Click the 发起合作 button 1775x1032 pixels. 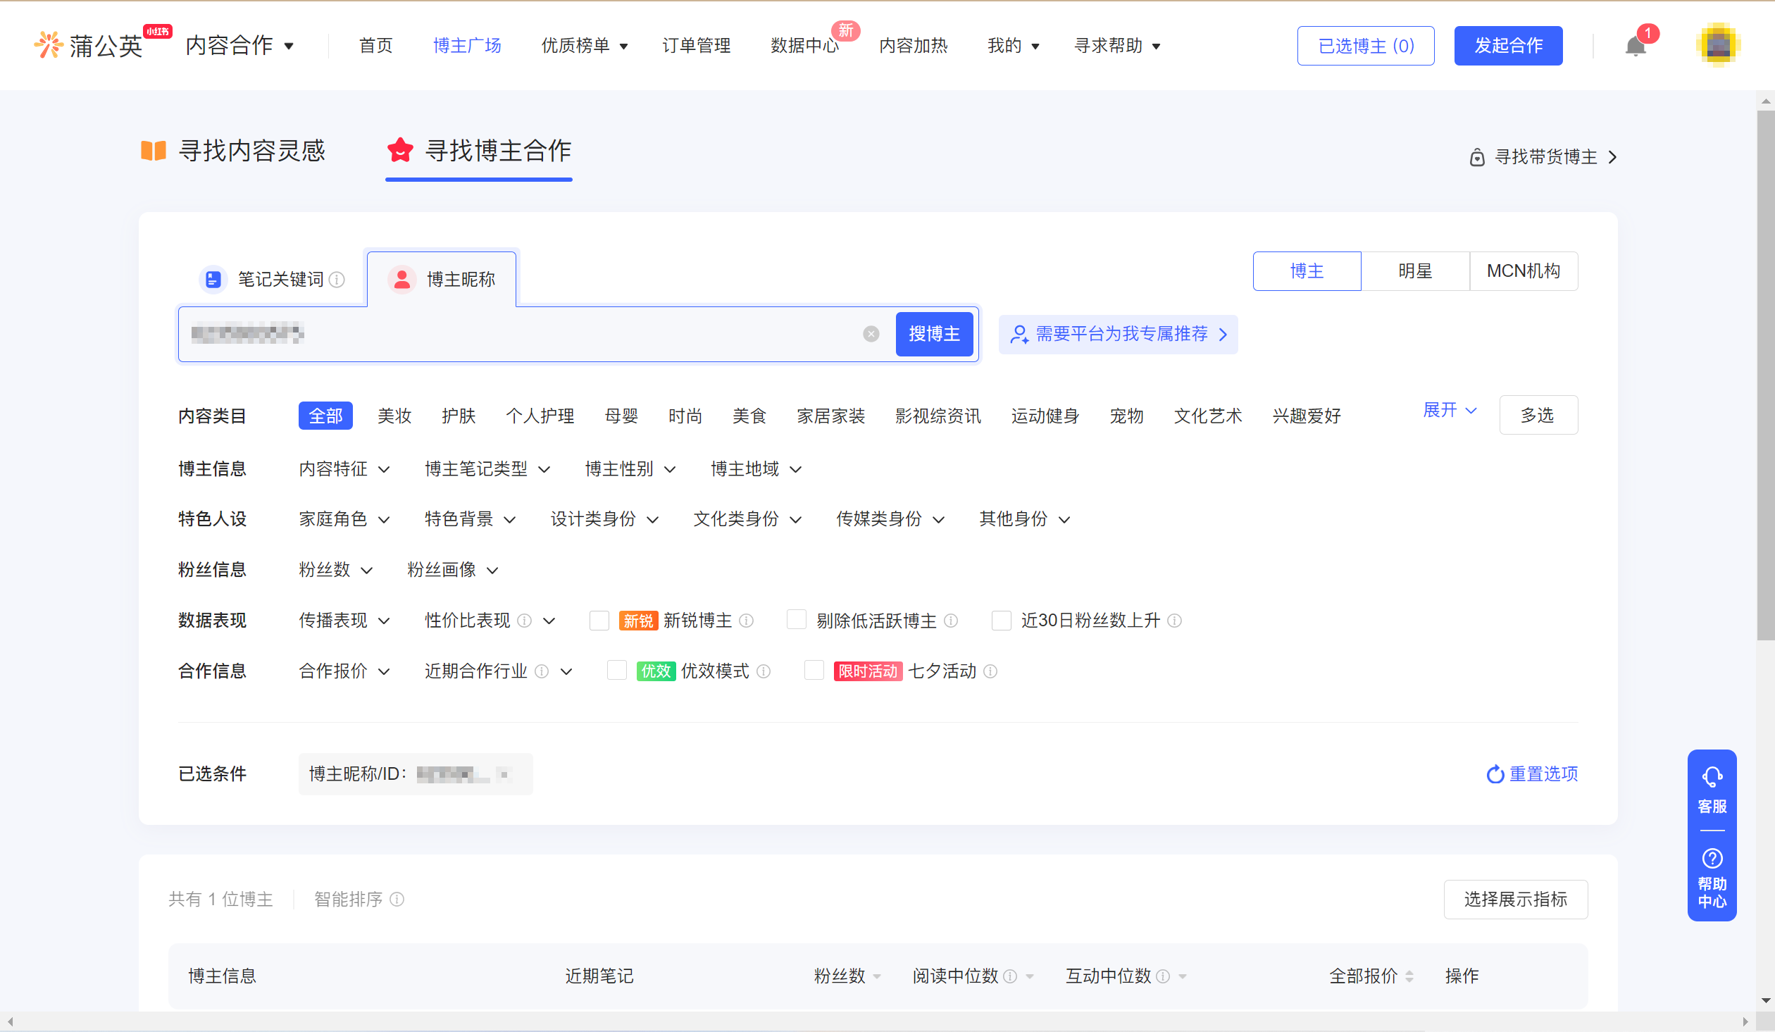[1508, 46]
